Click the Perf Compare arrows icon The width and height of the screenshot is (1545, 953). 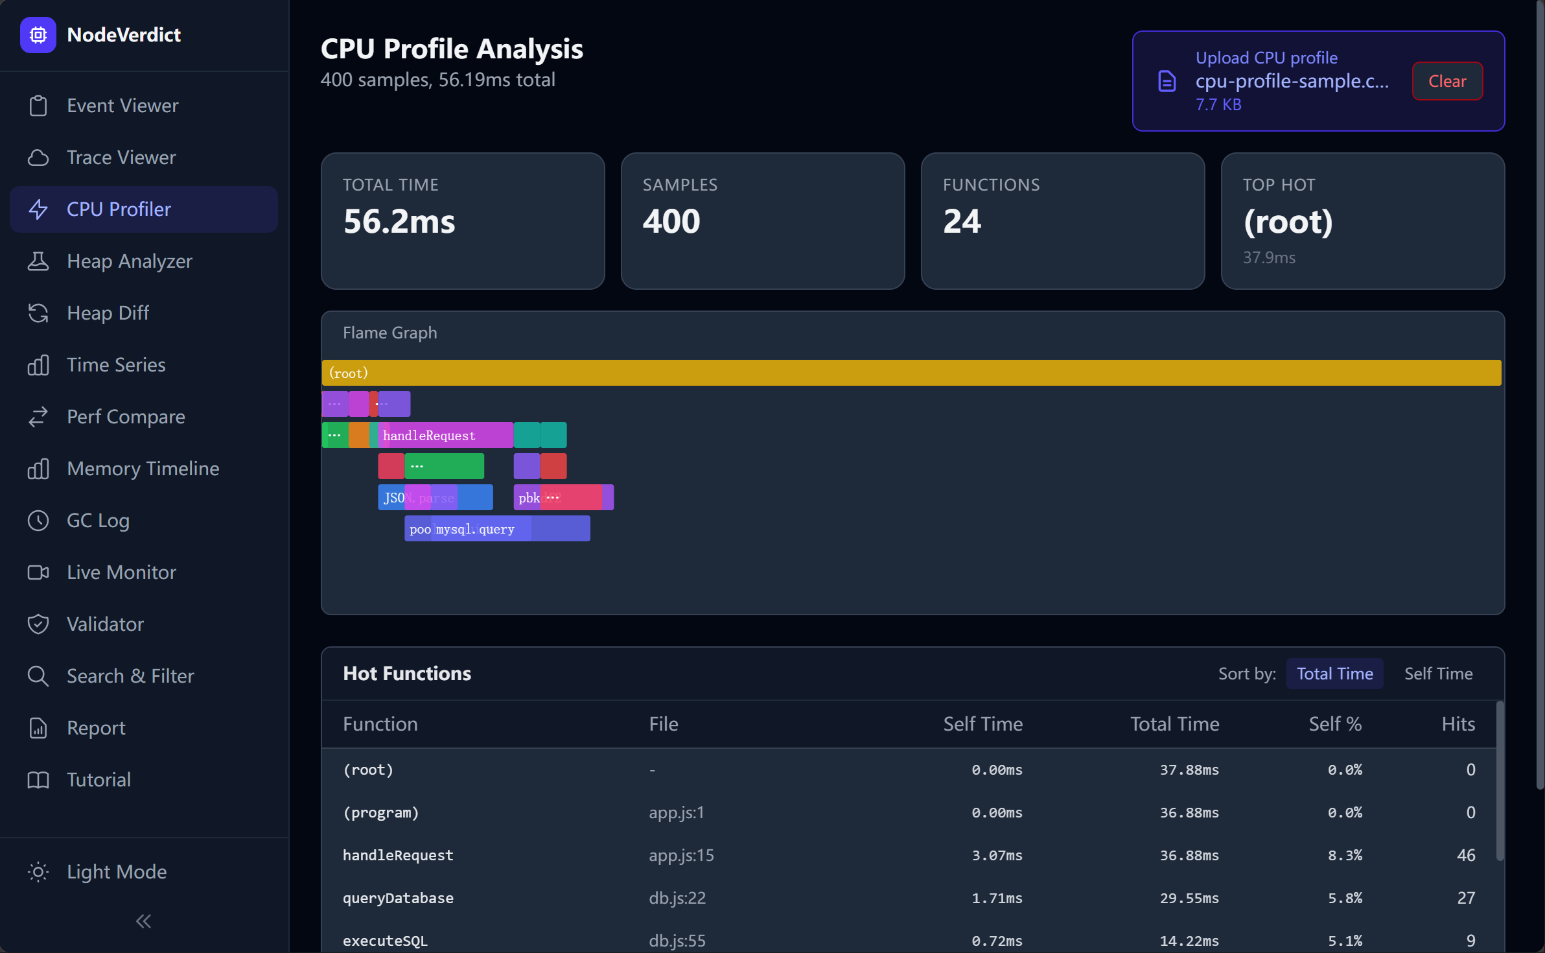(x=38, y=417)
